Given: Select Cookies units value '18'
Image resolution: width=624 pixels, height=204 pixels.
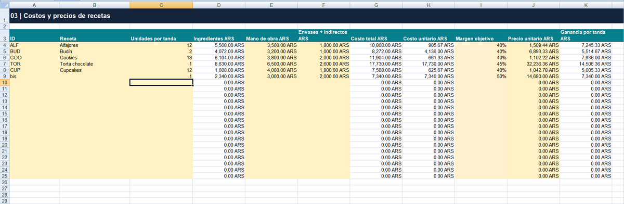Looking at the screenshot, I should (161, 58).
